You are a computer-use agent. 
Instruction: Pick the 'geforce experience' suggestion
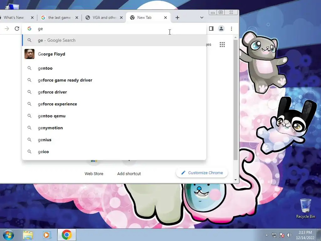pos(114,104)
